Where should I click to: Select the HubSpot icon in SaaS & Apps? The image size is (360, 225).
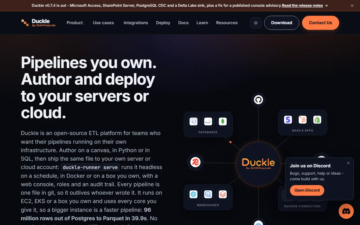[303, 120]
